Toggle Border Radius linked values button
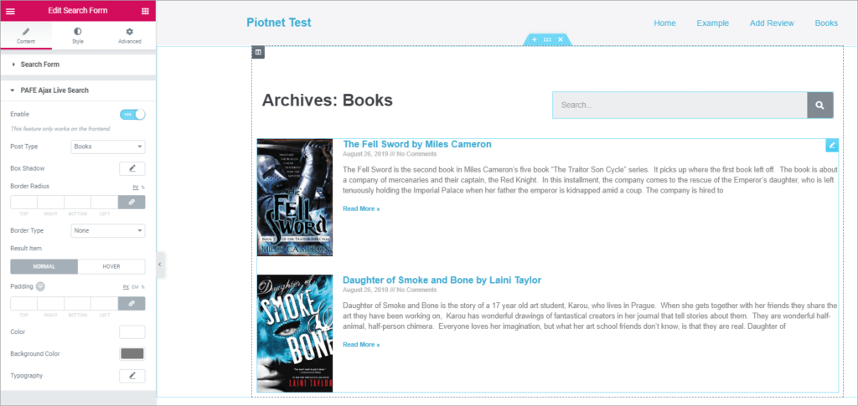Screen dimensions: 858x406 [132, 202]
